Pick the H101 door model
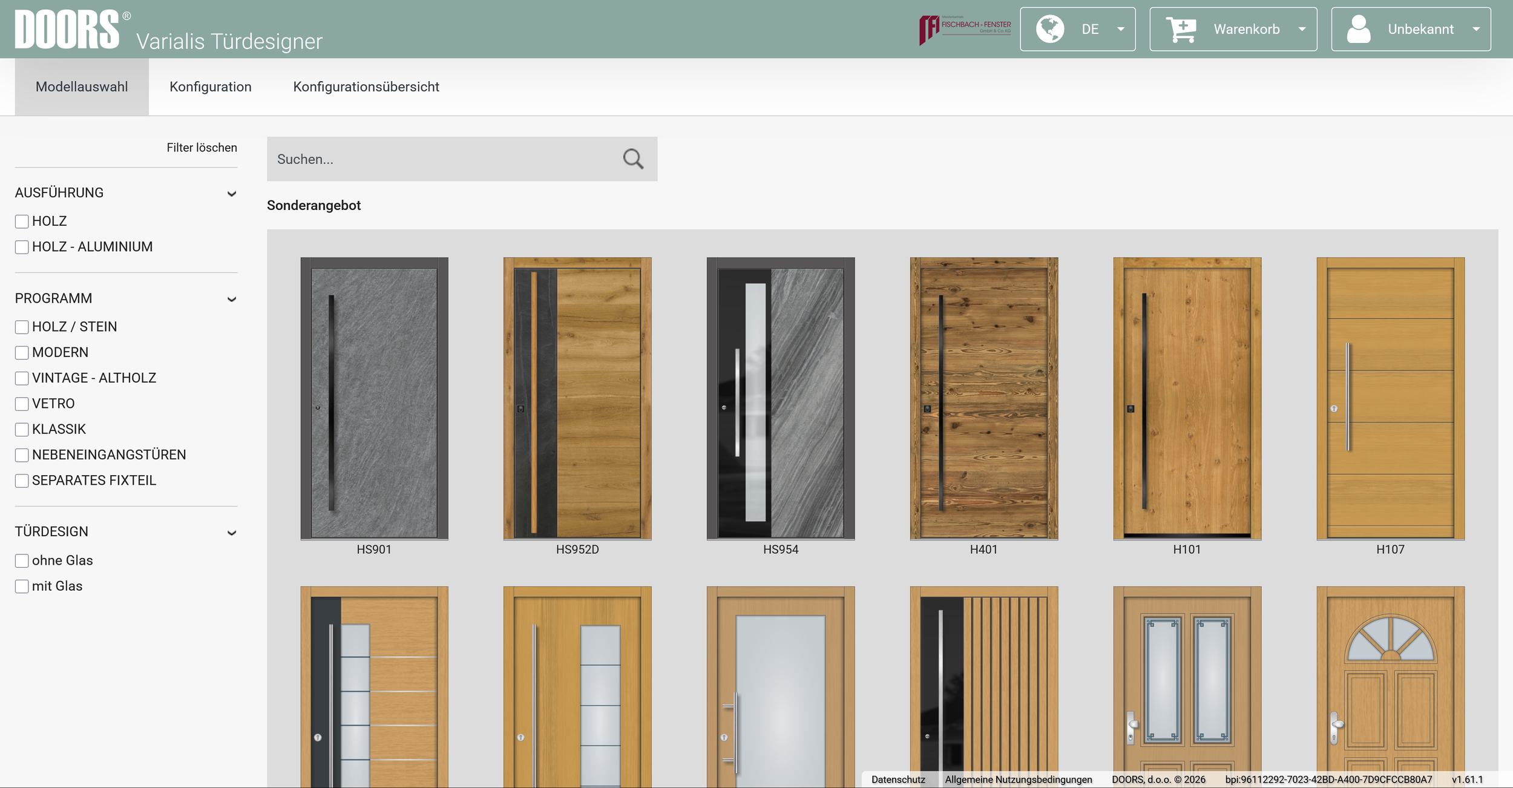 coord(1187,398)
